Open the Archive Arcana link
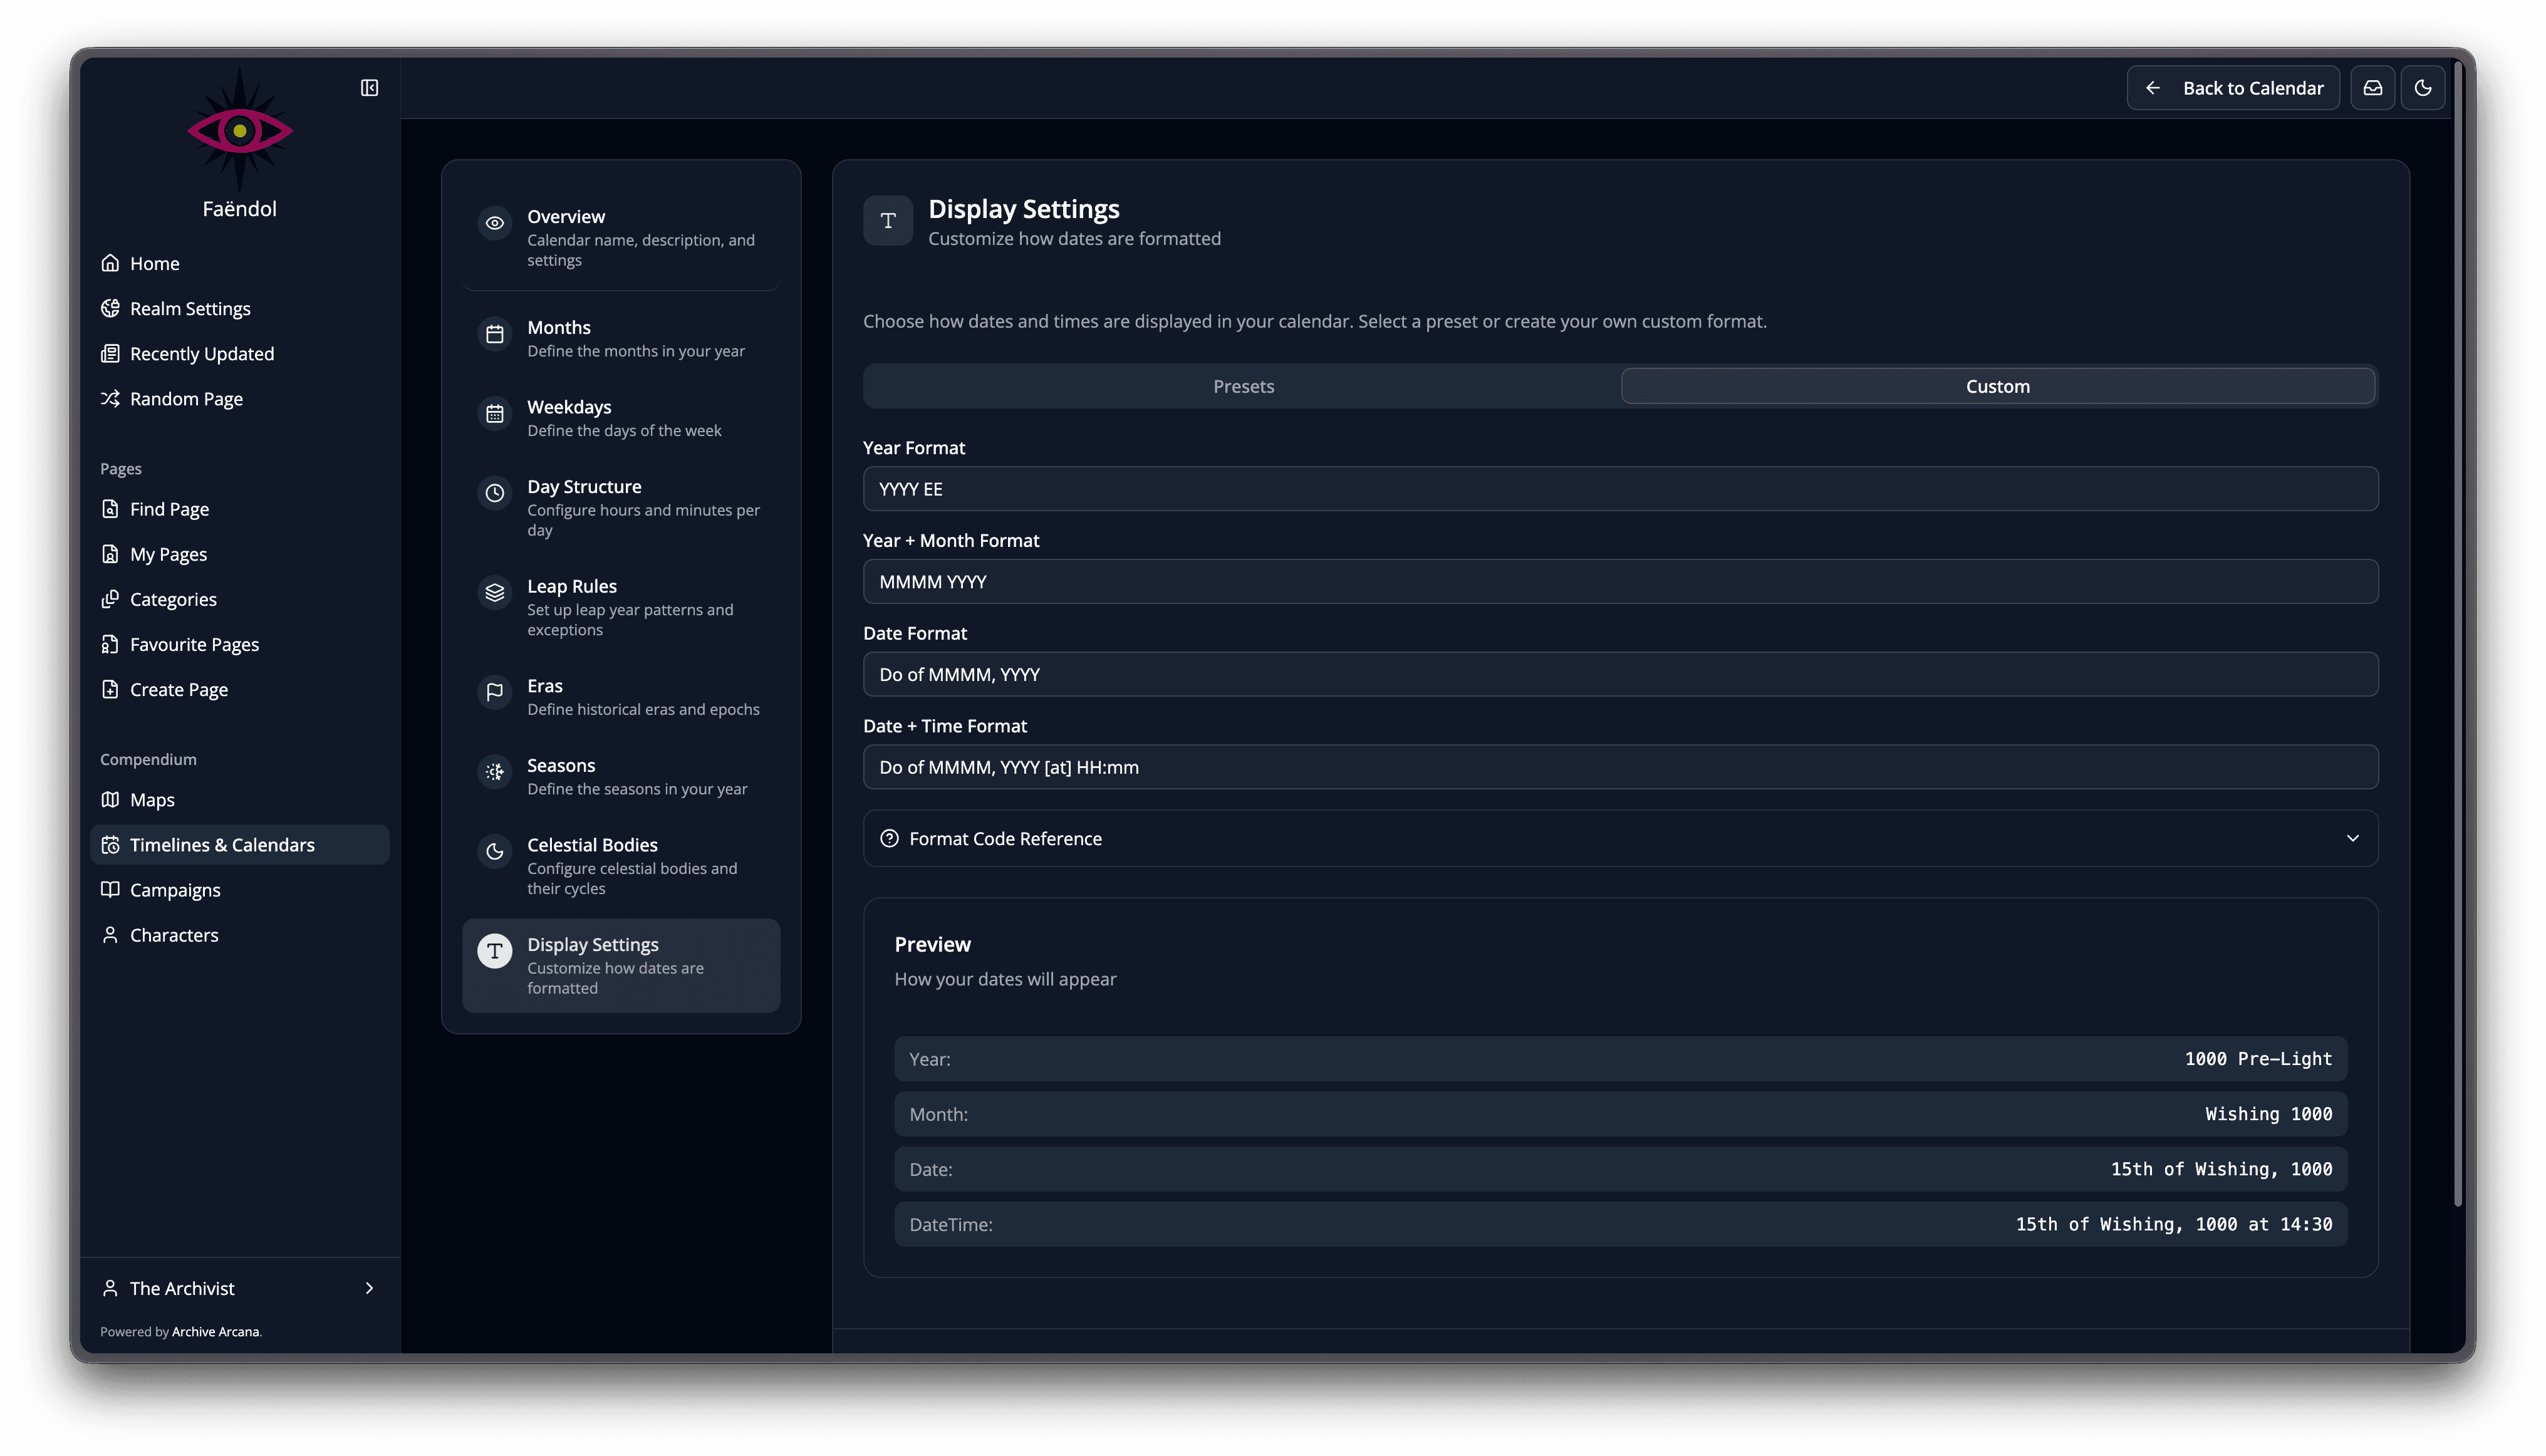 (x=215, y=1331)
